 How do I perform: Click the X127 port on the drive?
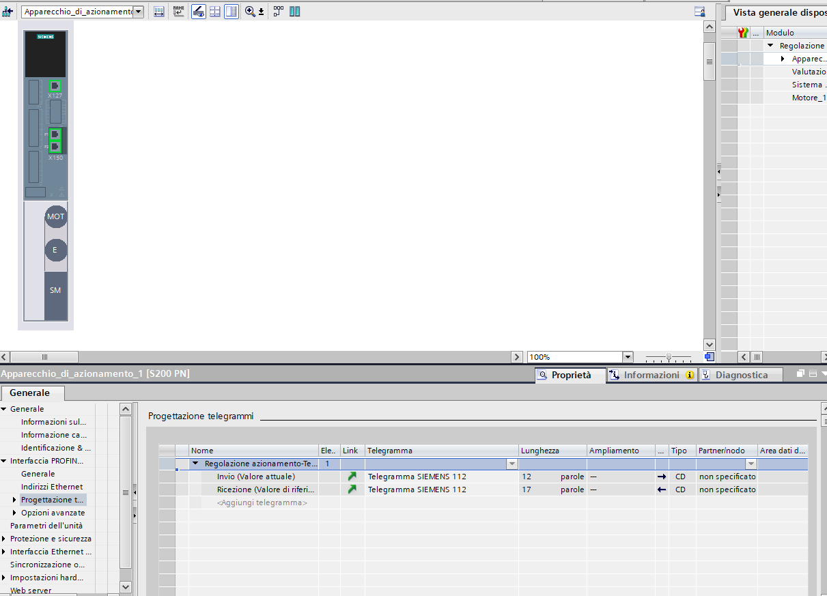[55, 86]
